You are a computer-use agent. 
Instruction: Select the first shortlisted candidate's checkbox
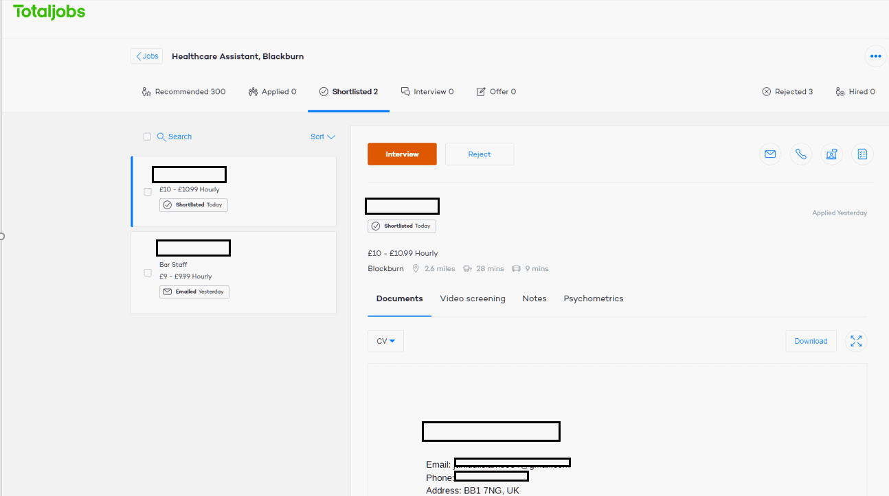[x=148, y=192]
